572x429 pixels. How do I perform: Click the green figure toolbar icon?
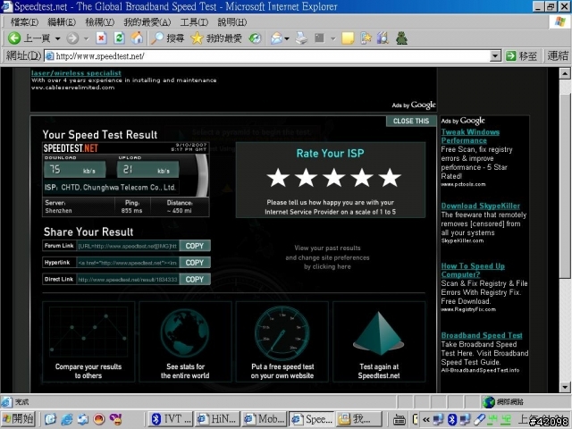[x=401, y=38]
